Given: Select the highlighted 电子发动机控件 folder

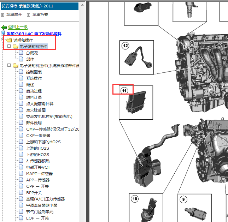Looking at the screenshot, I should (x=33, y=47).
